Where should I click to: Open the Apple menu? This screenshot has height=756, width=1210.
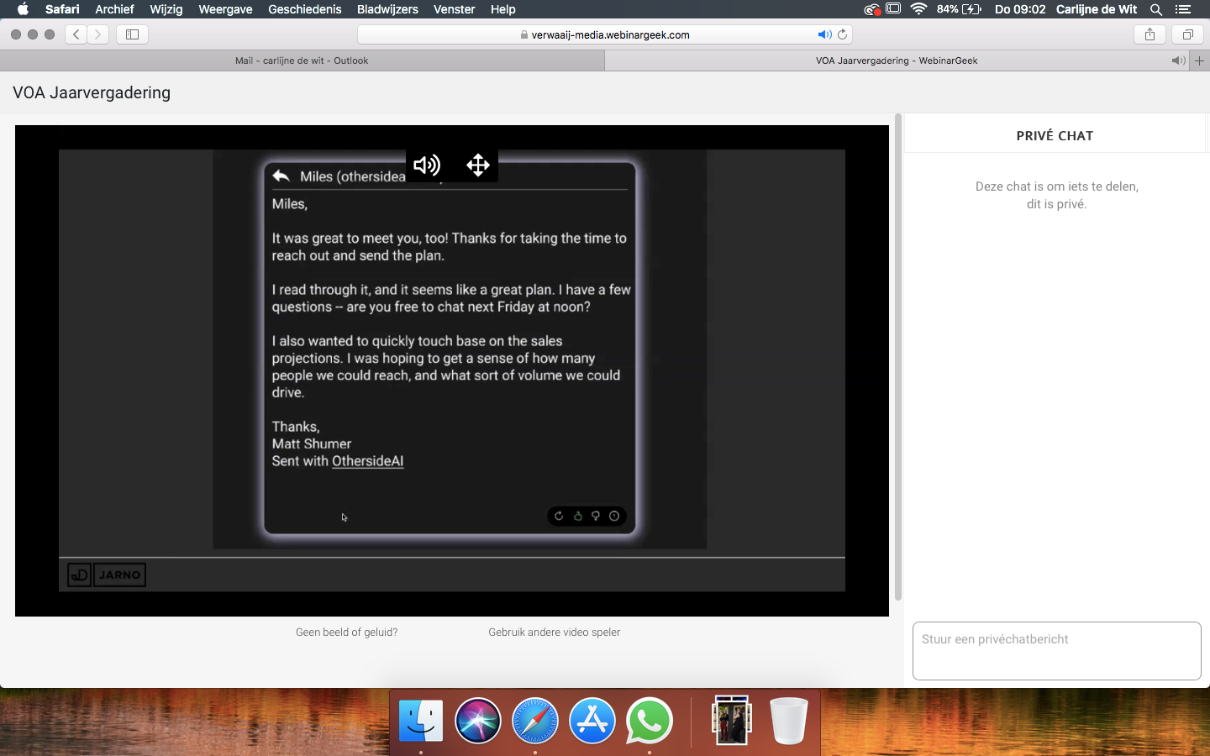(x=23, y=9)
